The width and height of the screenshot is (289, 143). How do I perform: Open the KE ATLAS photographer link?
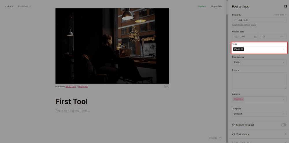[x=71, y=86]
